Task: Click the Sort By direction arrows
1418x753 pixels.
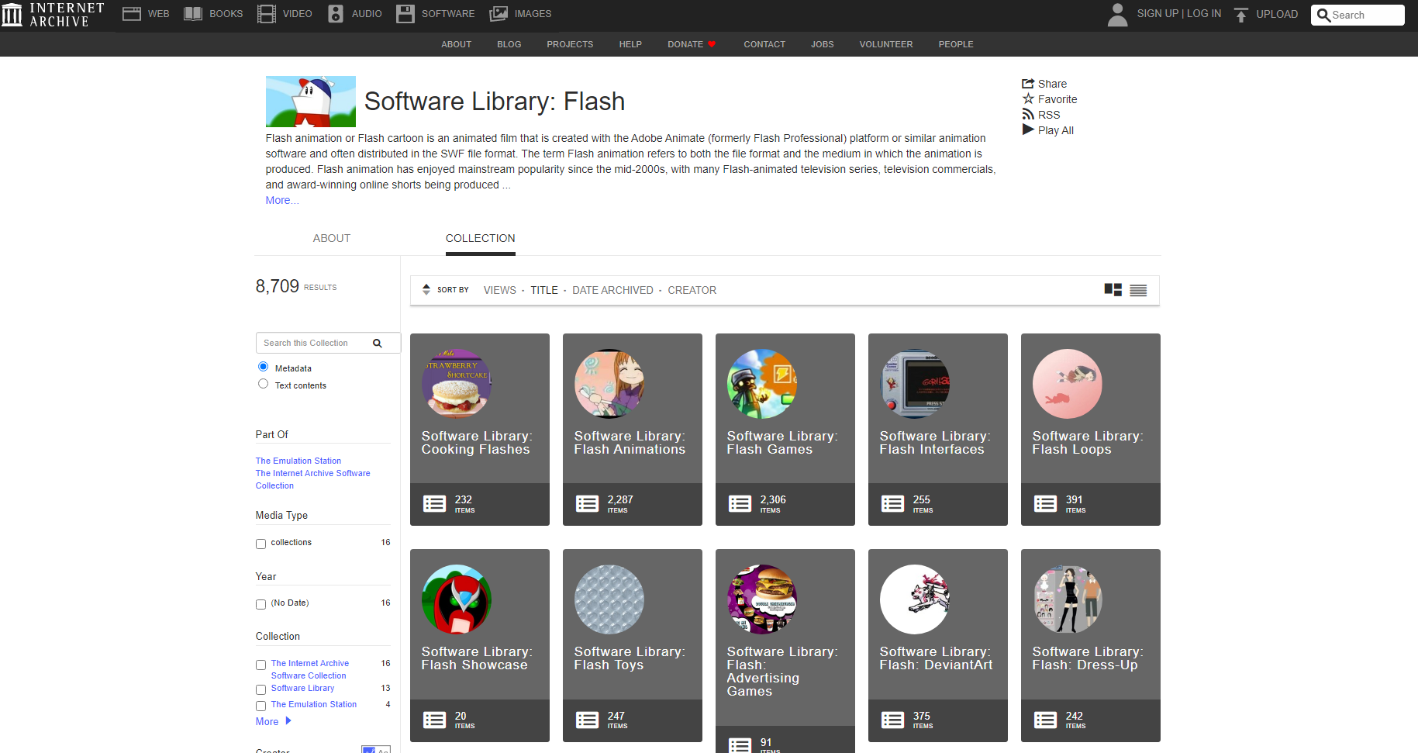Action: click(426, 290)
